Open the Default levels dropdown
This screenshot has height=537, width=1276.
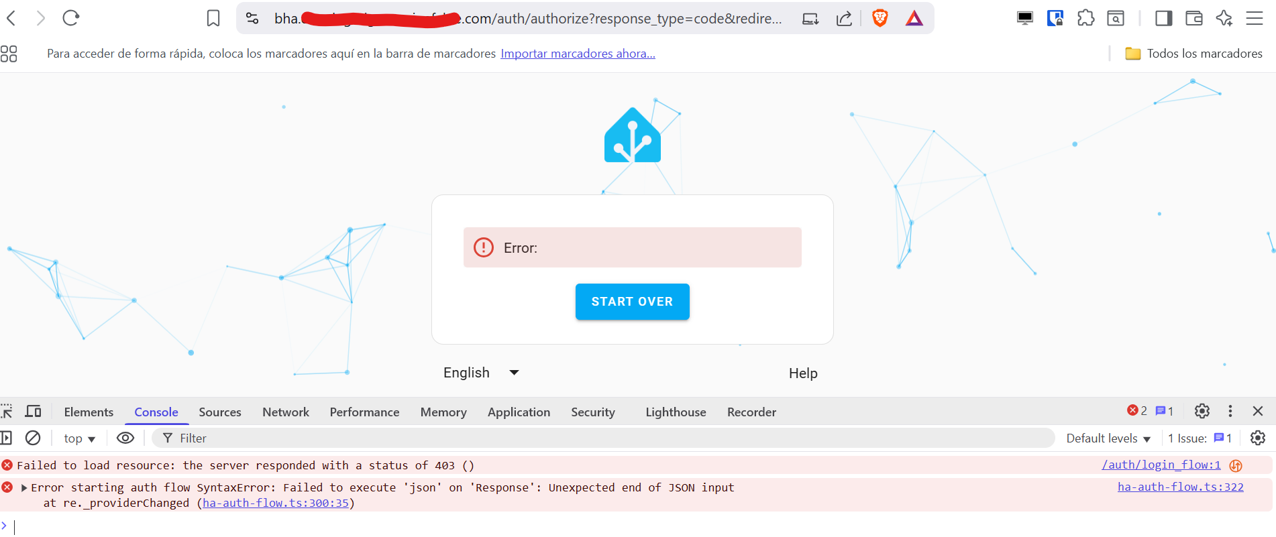tap(1108, 438)
